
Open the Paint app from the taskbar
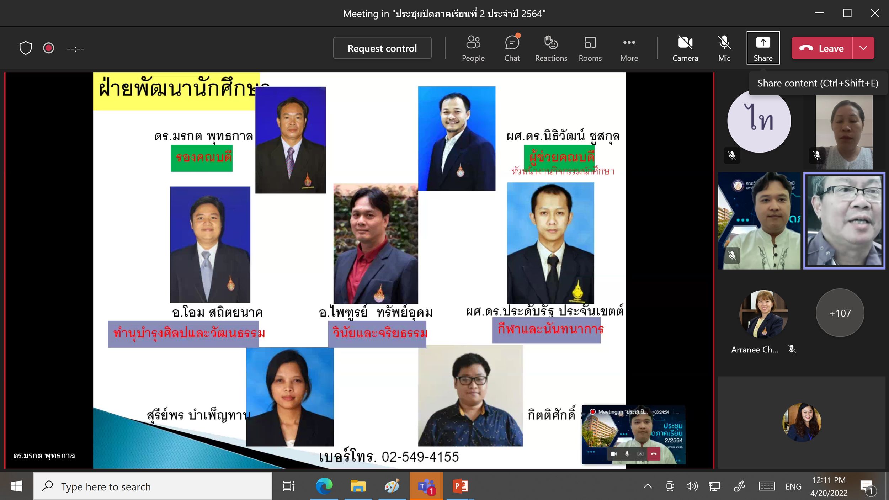pyautogui.click(x=392, y=486)
